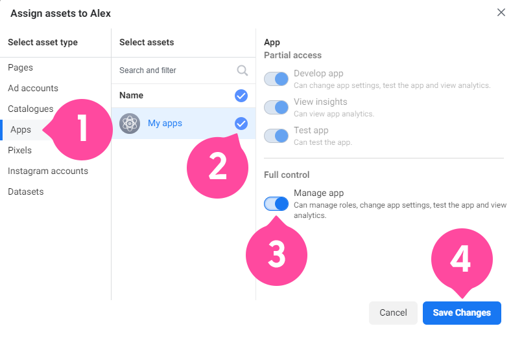Open the Catalogues asset type

30,109
